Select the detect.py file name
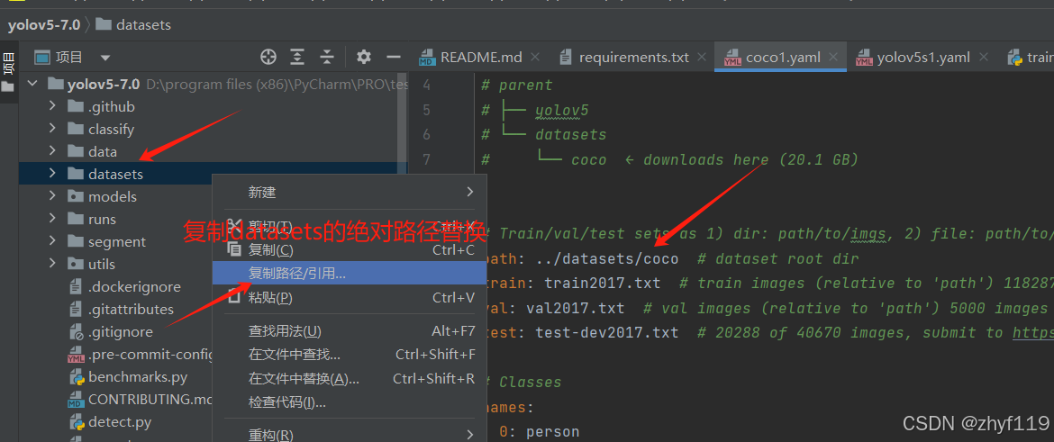The height and width of the screenshot is (442, 1054). (x=120, y=422)
